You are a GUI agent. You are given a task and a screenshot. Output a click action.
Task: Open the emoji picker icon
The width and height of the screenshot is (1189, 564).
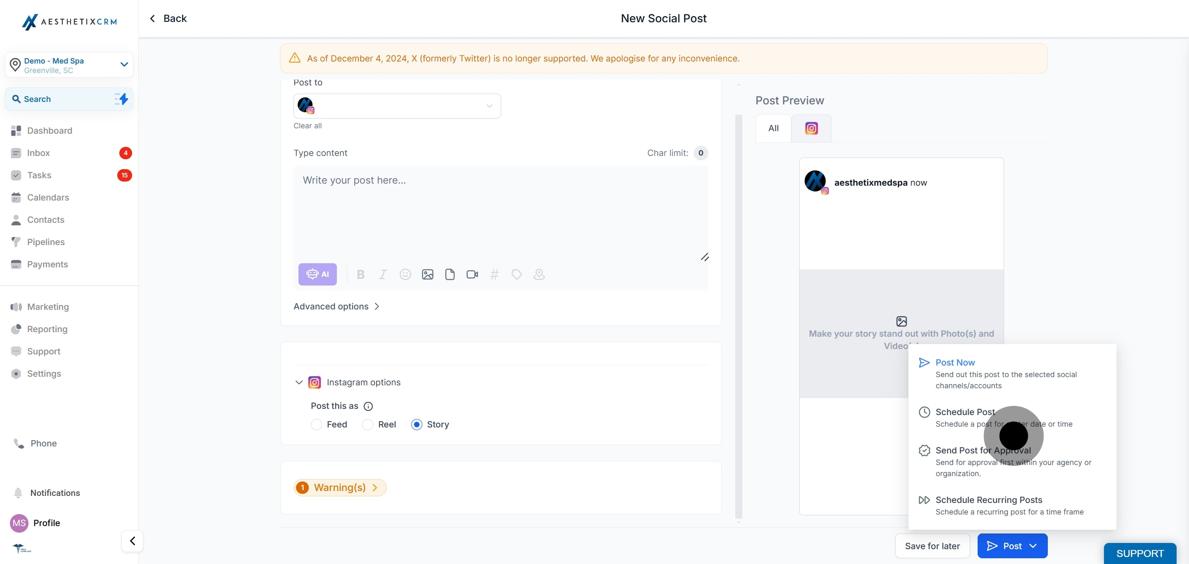tap(405, 274)
